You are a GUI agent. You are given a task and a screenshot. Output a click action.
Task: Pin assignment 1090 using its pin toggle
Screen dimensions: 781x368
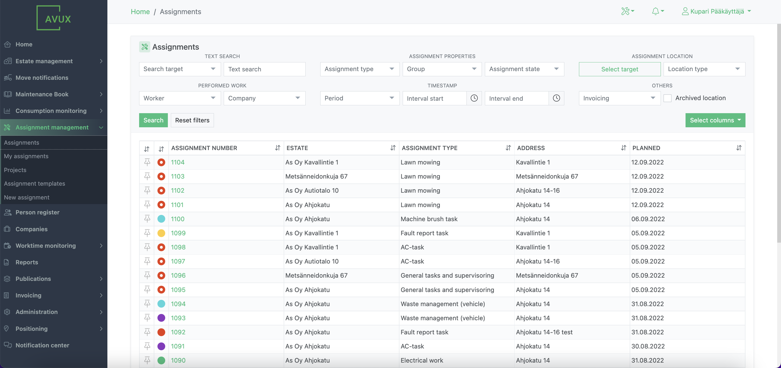click(147, 360)
